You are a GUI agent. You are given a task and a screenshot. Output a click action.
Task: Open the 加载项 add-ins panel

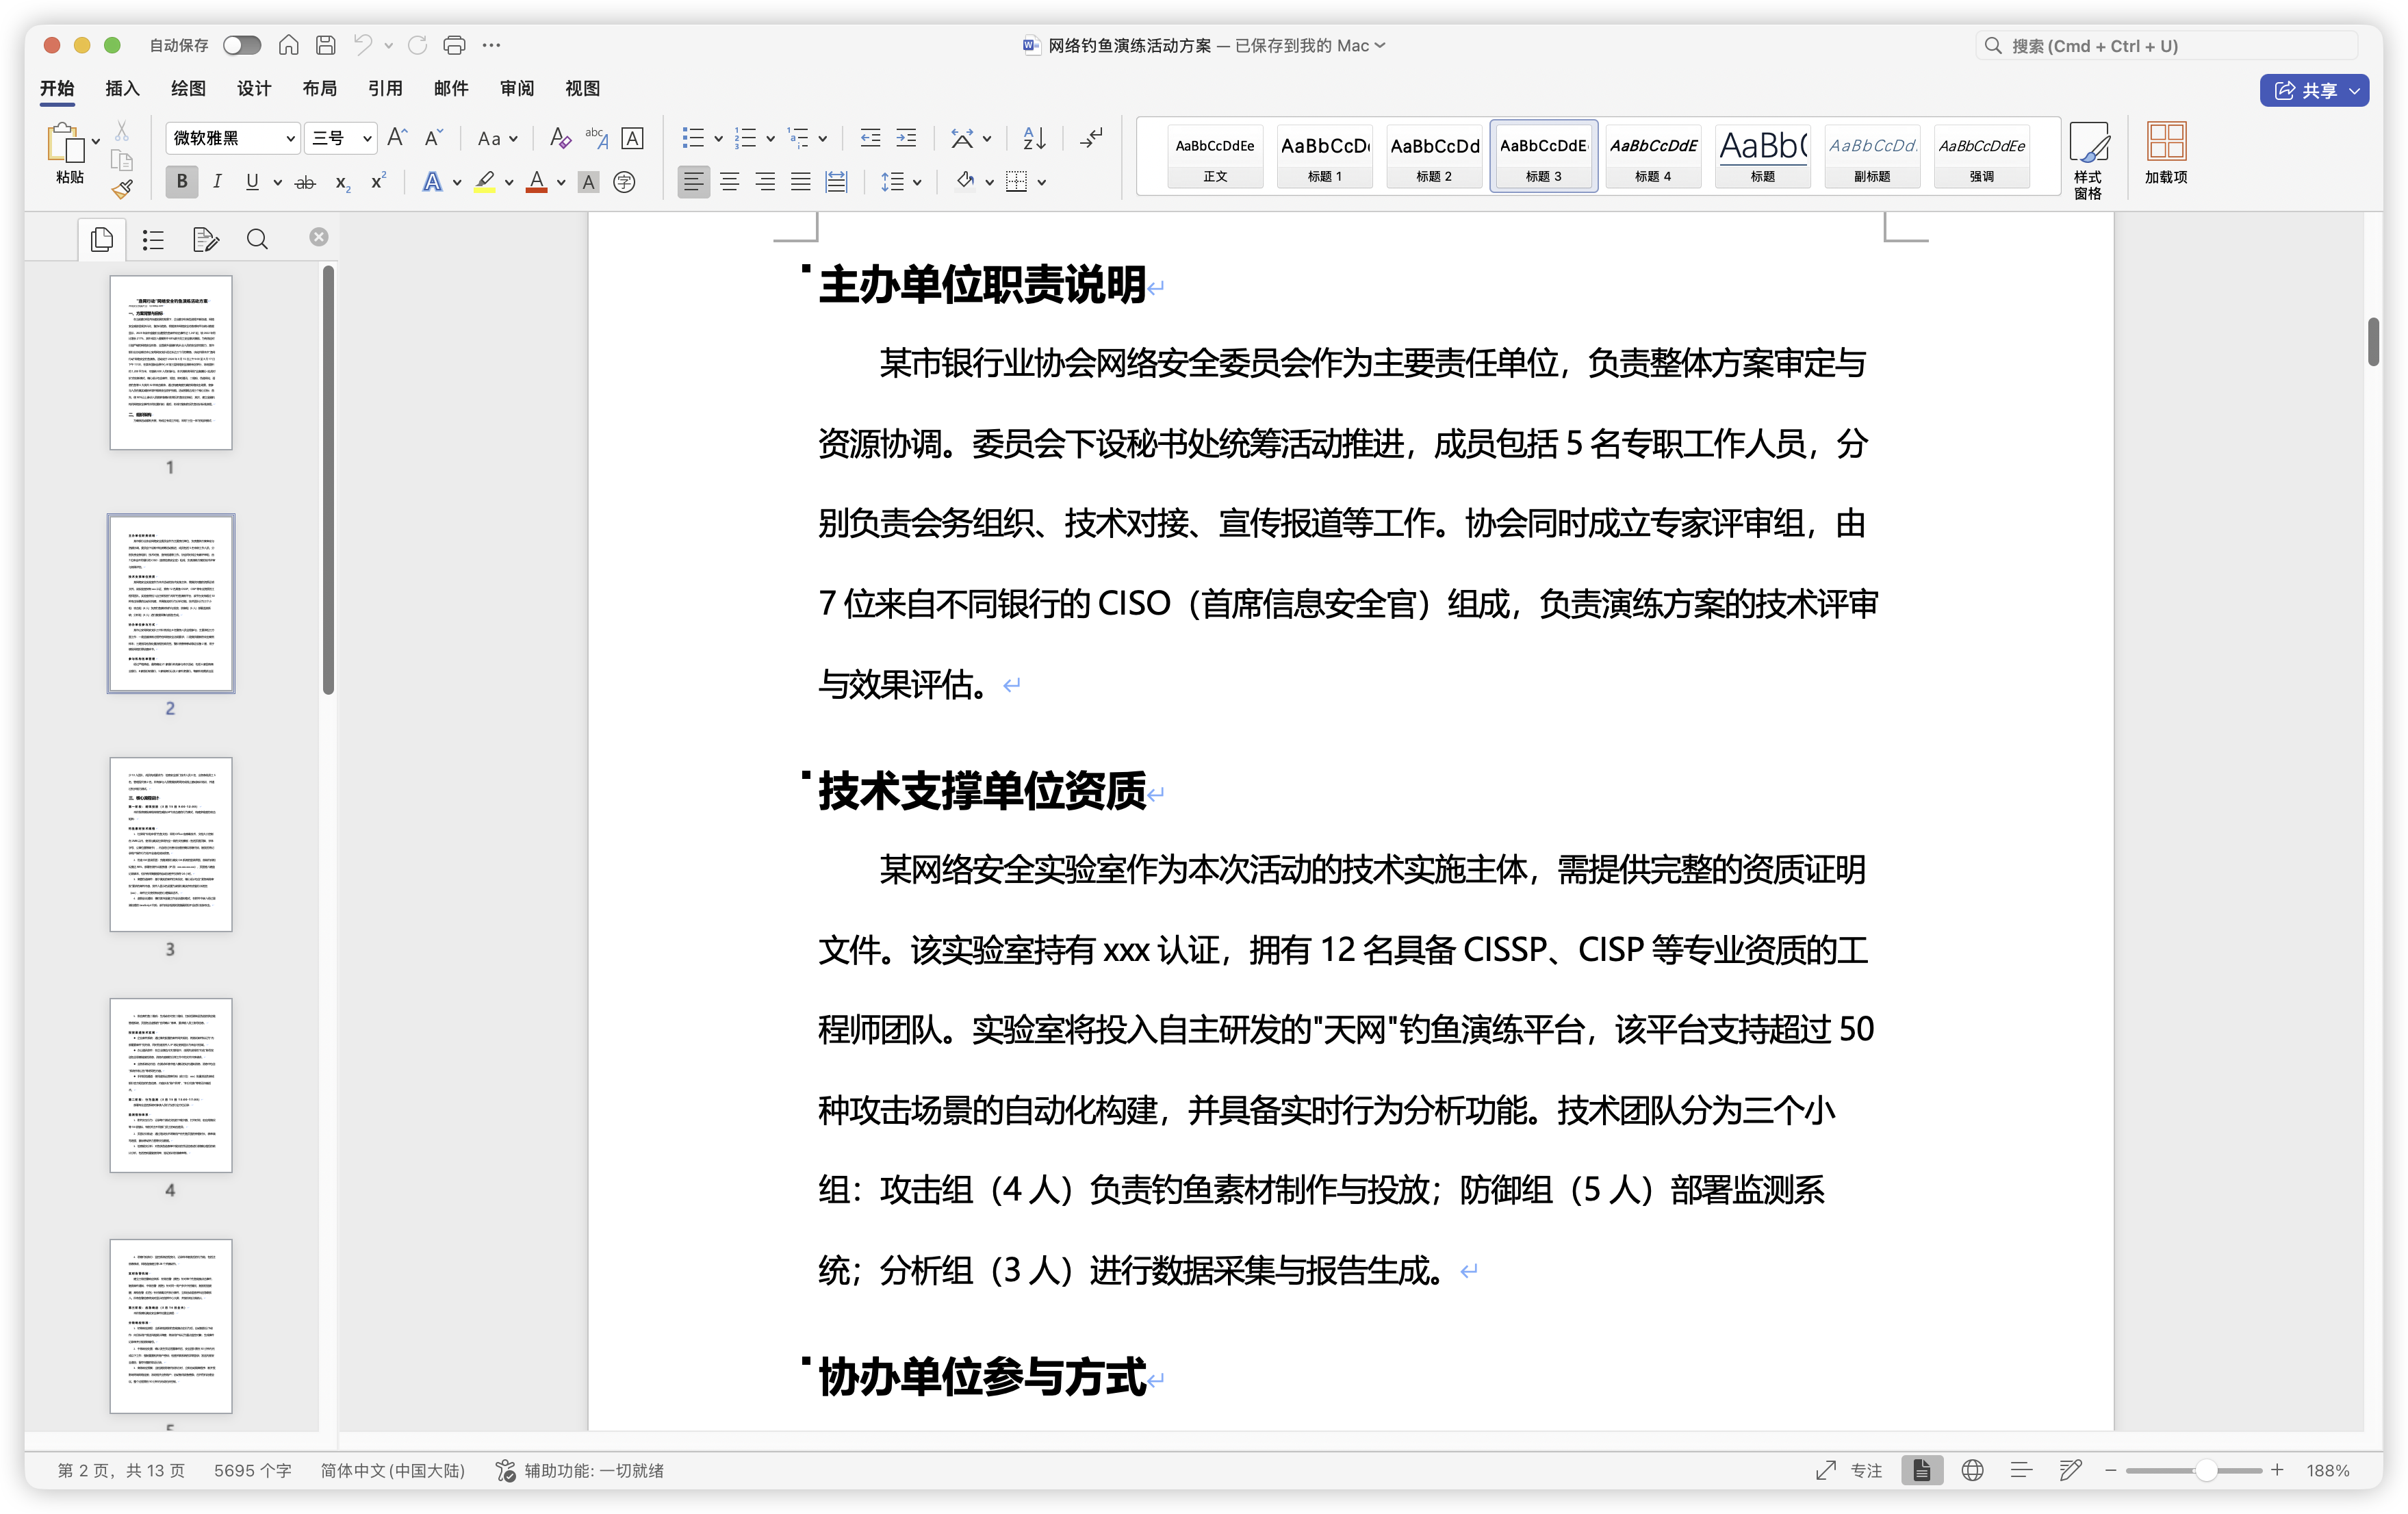pos(2166,157)
